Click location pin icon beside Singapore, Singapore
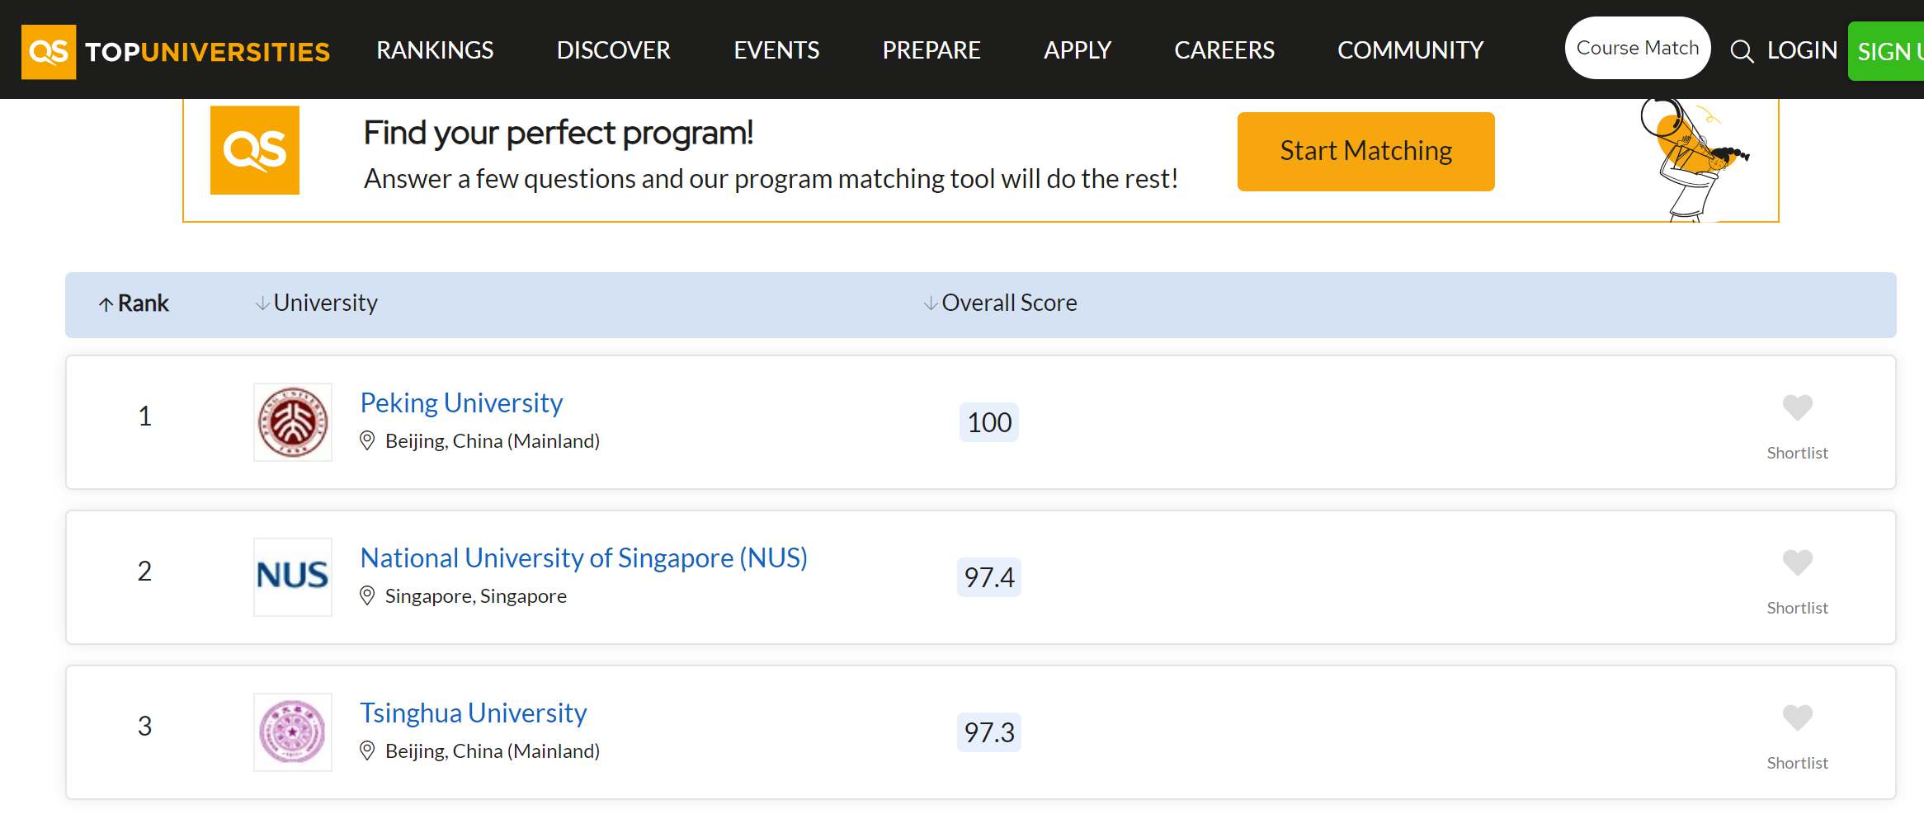 pyautogui.click(x=367, y=596)
